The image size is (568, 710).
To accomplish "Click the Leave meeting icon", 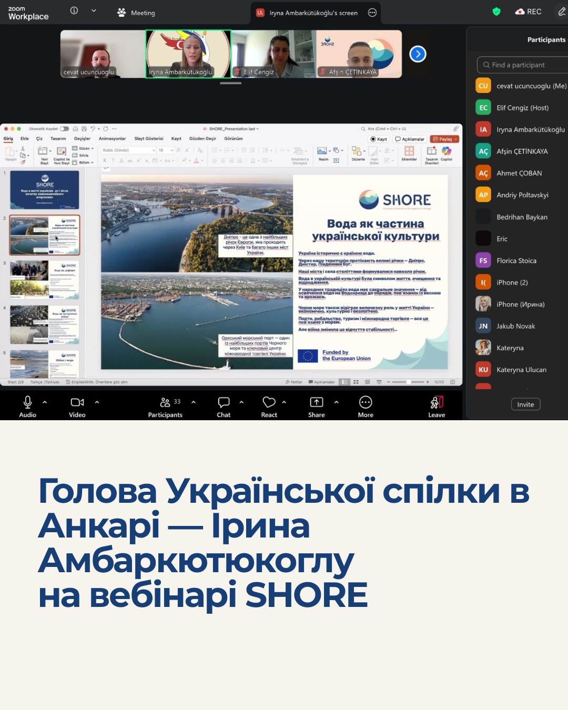I will [x=437, y=403].
